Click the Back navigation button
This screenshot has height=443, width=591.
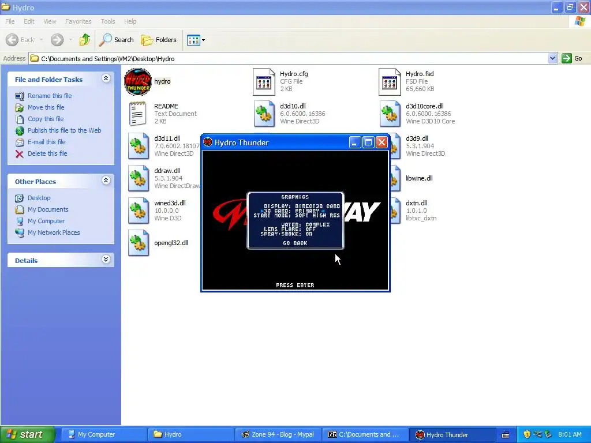pyautogui.click(x=20, y=40)
